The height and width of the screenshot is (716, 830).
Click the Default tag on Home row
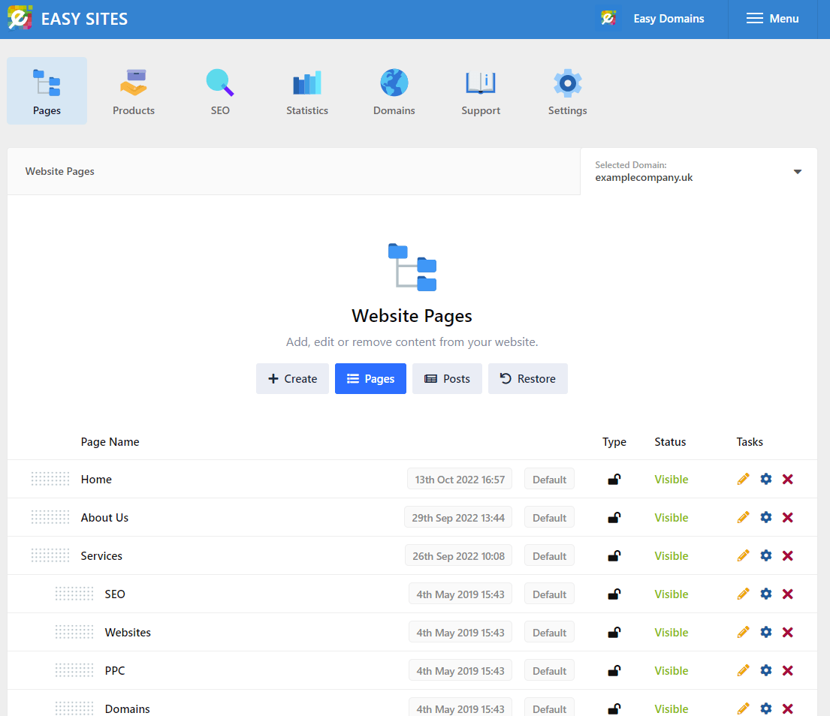tap(549, 479)
